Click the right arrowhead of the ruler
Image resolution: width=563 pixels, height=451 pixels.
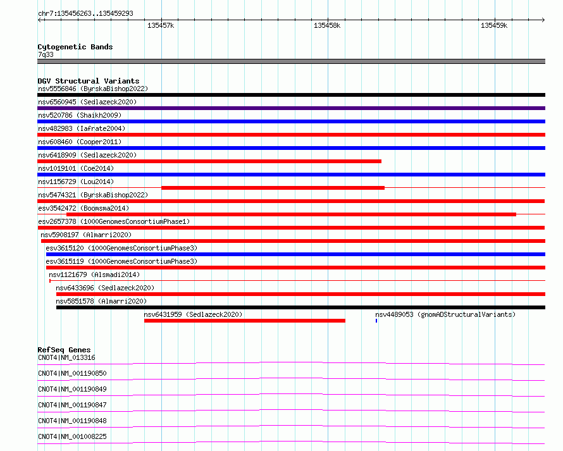coord(543,20)
